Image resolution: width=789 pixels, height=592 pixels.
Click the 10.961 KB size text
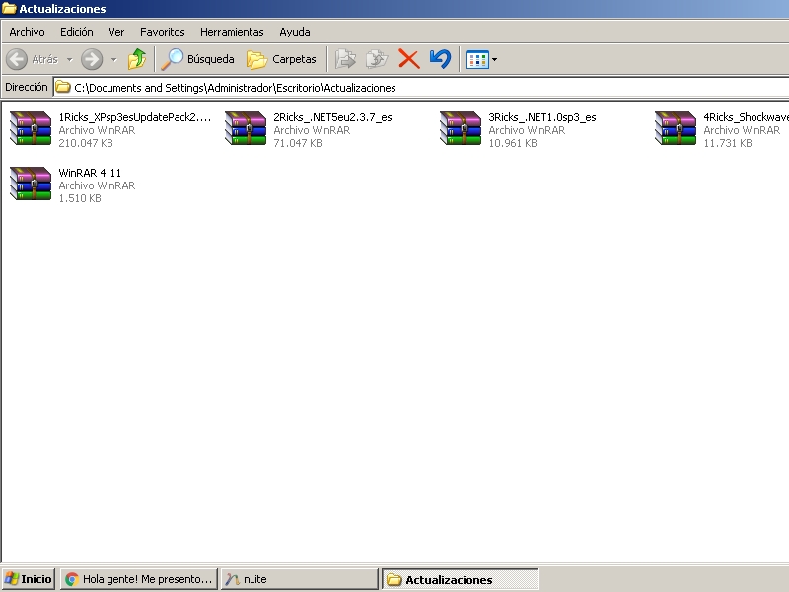[x=513, y=143]
